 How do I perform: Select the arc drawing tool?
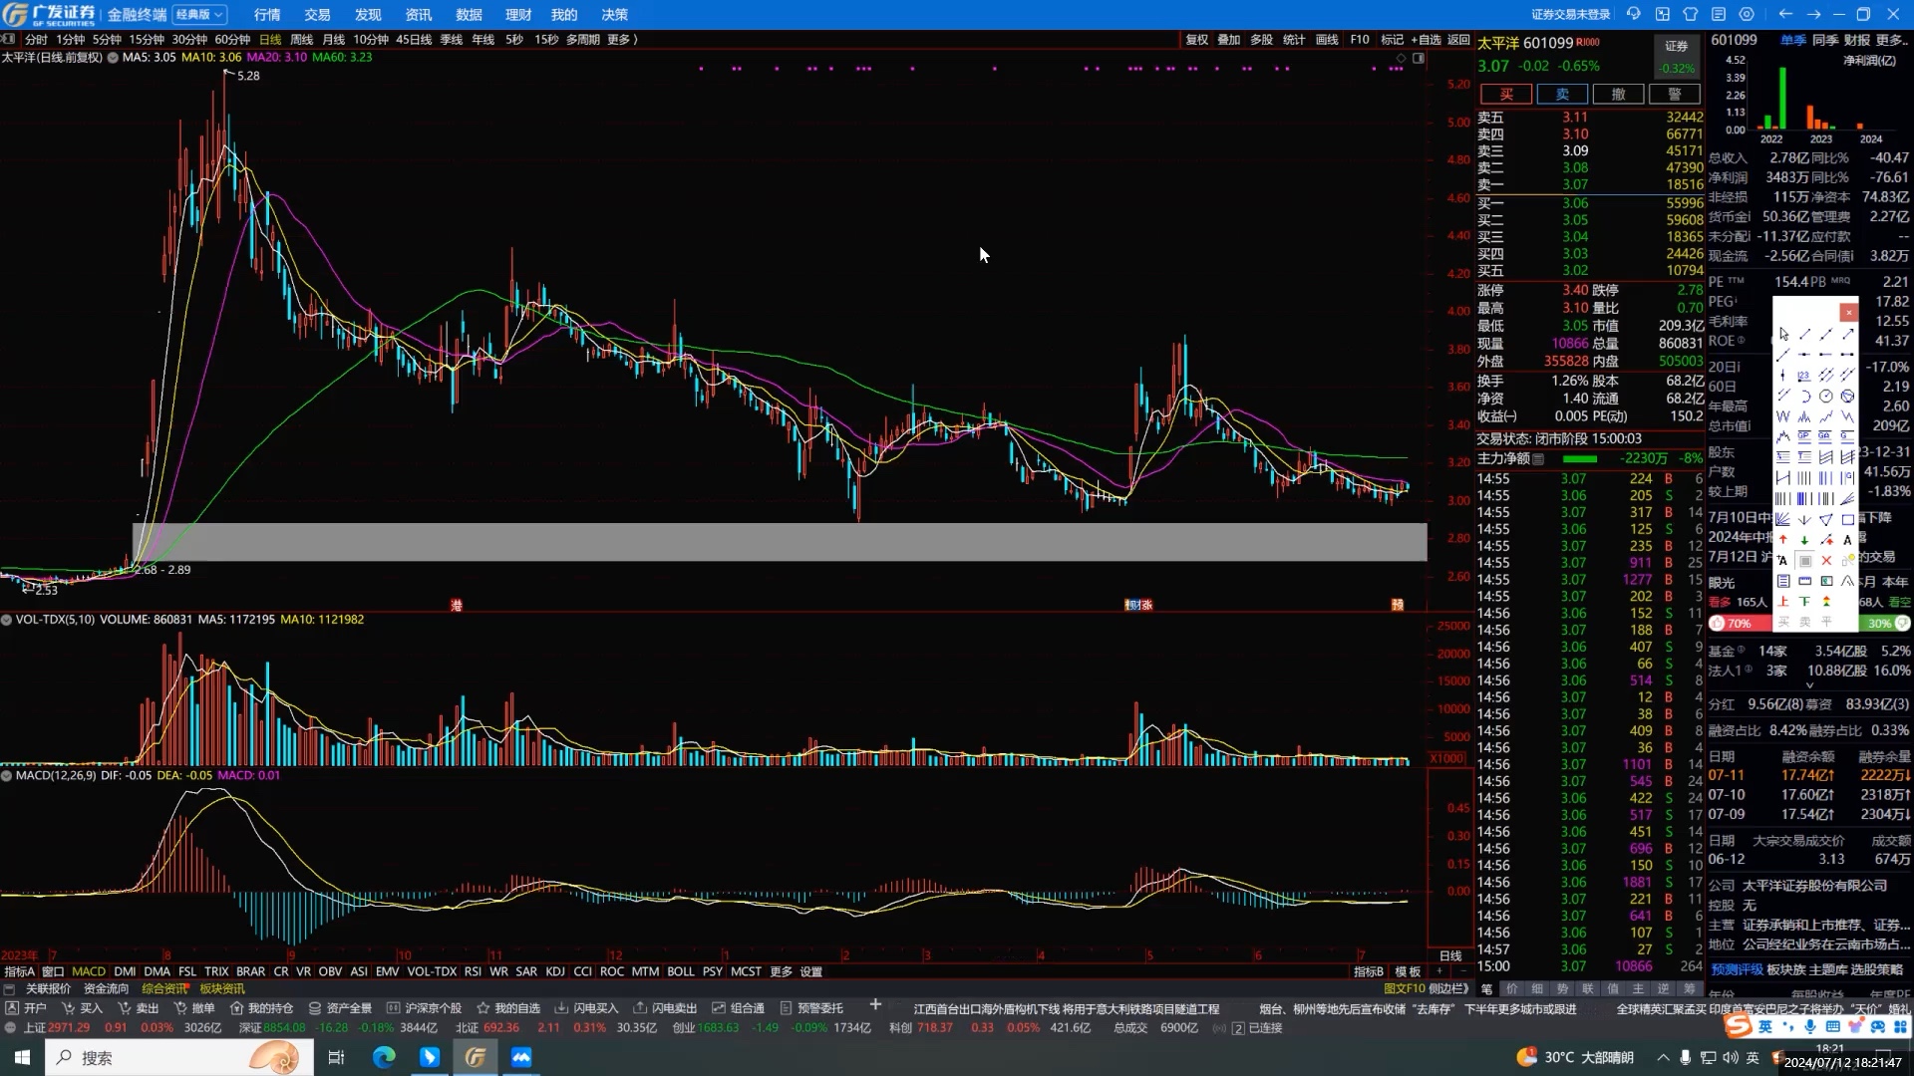pos(1804,397)
